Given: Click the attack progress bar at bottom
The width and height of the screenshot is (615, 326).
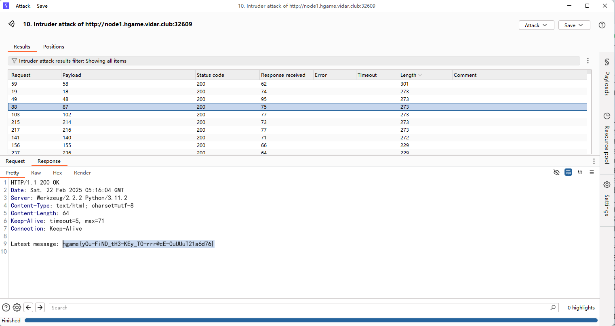Looking at the screenshot, I should tap(311, 320).
